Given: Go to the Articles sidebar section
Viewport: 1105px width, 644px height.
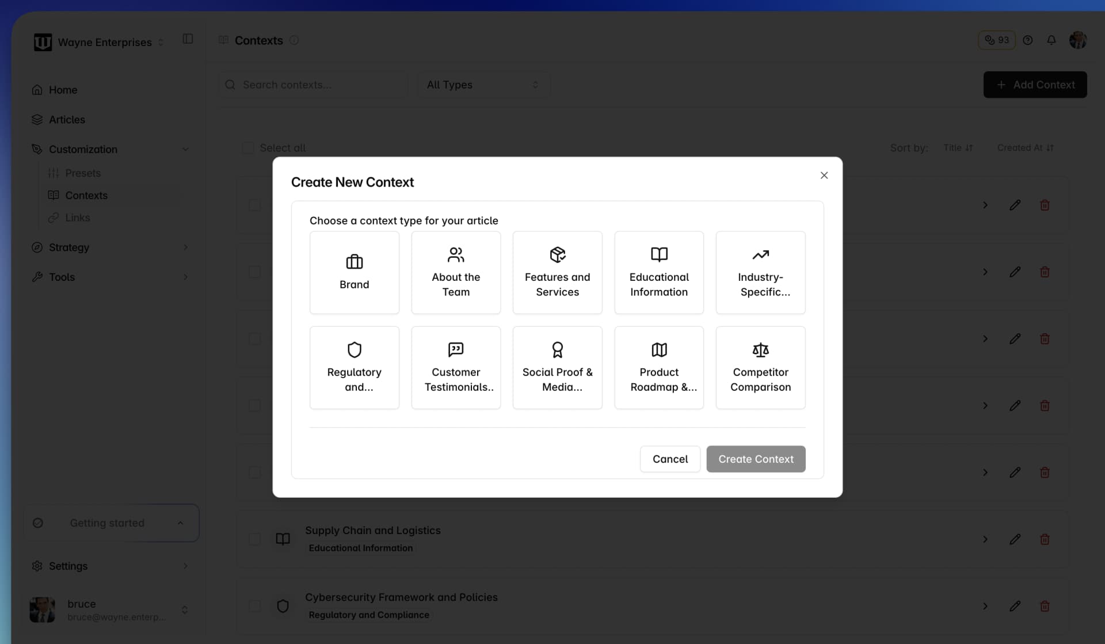Looking at the screenshot, I should click(x=67, y=120).
